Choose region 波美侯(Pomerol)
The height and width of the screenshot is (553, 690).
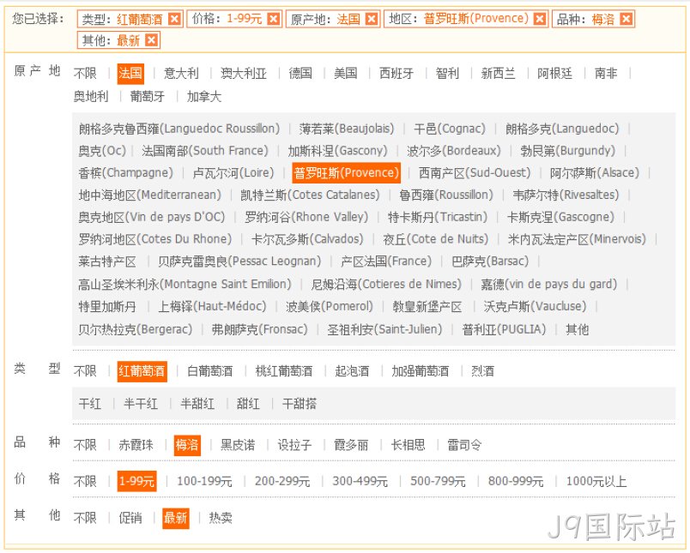(x=330, y=306)
